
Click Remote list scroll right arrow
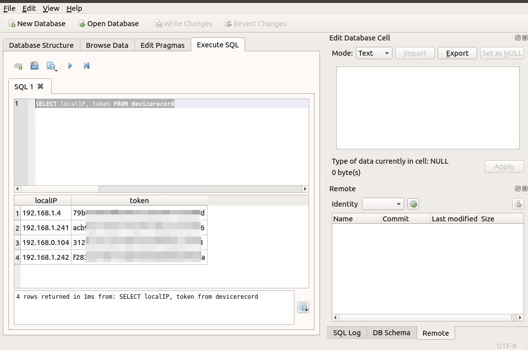(520, 317)
